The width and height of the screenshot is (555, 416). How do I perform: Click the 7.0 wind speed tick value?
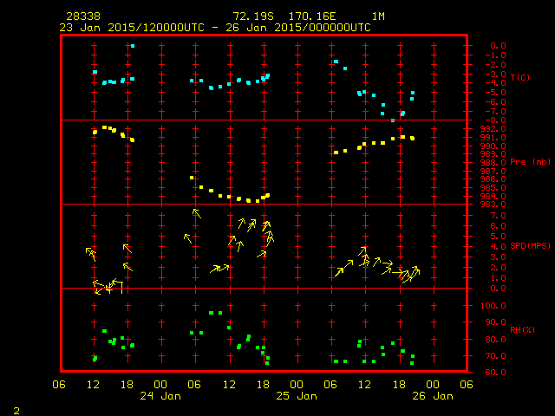[498, 216]
